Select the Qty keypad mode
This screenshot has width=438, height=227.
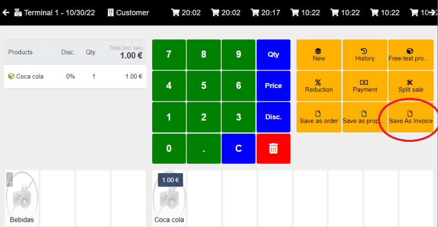click(273, 54)
